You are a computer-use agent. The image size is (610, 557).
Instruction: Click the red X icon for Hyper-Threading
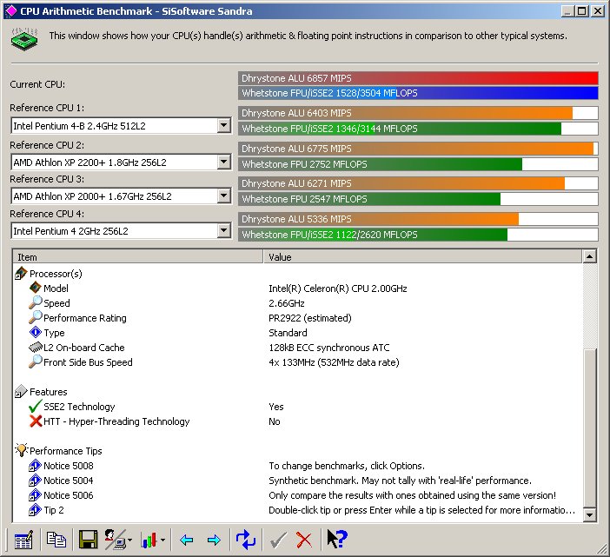(x=35, y=421)
